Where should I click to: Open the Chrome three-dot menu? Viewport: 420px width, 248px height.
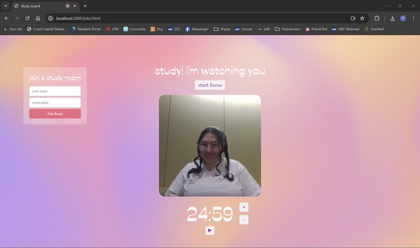(413, 18)
